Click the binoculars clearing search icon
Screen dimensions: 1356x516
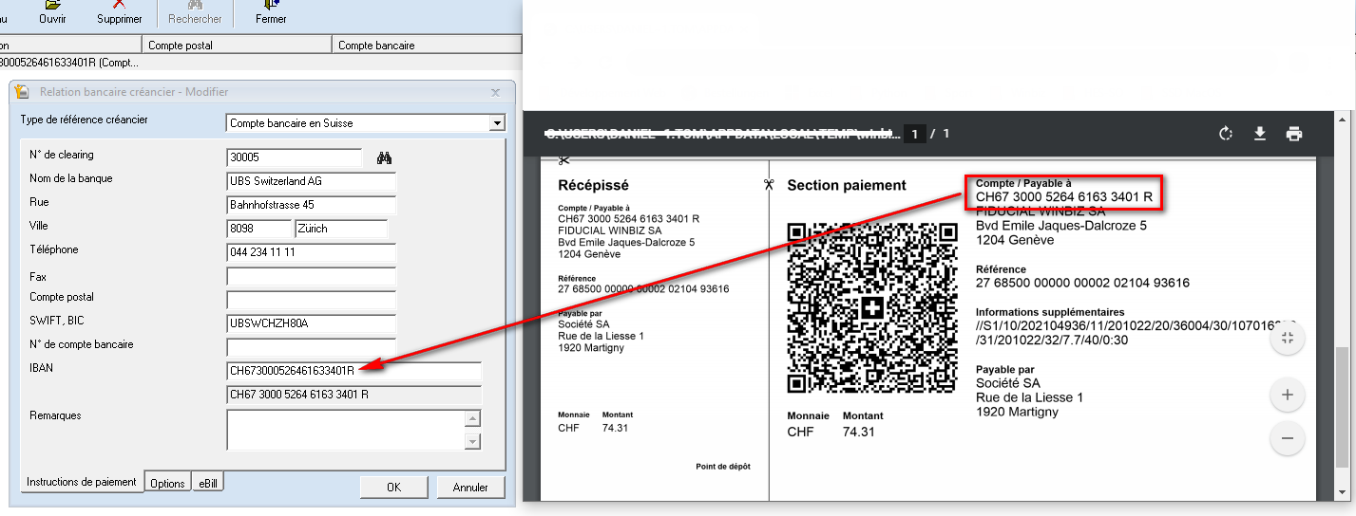(x=384, y=158)
